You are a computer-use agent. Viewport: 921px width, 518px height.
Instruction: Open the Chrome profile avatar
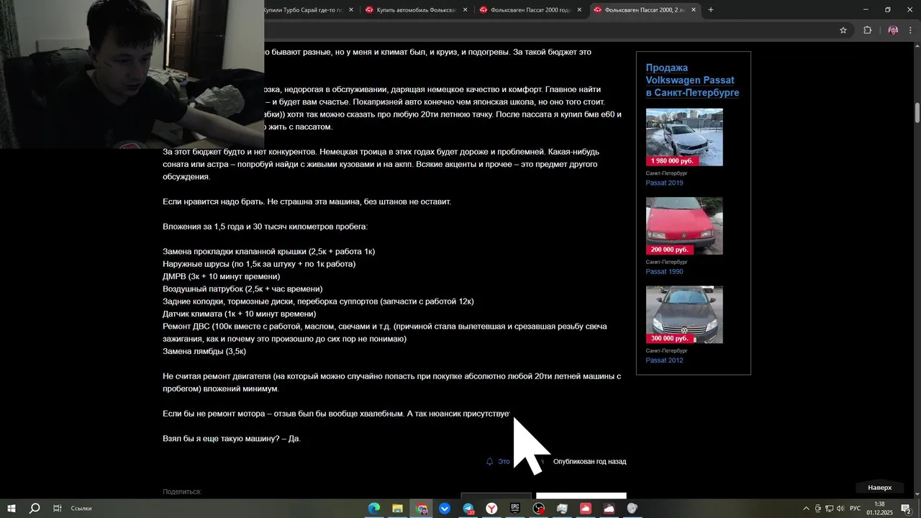[893, 30]
